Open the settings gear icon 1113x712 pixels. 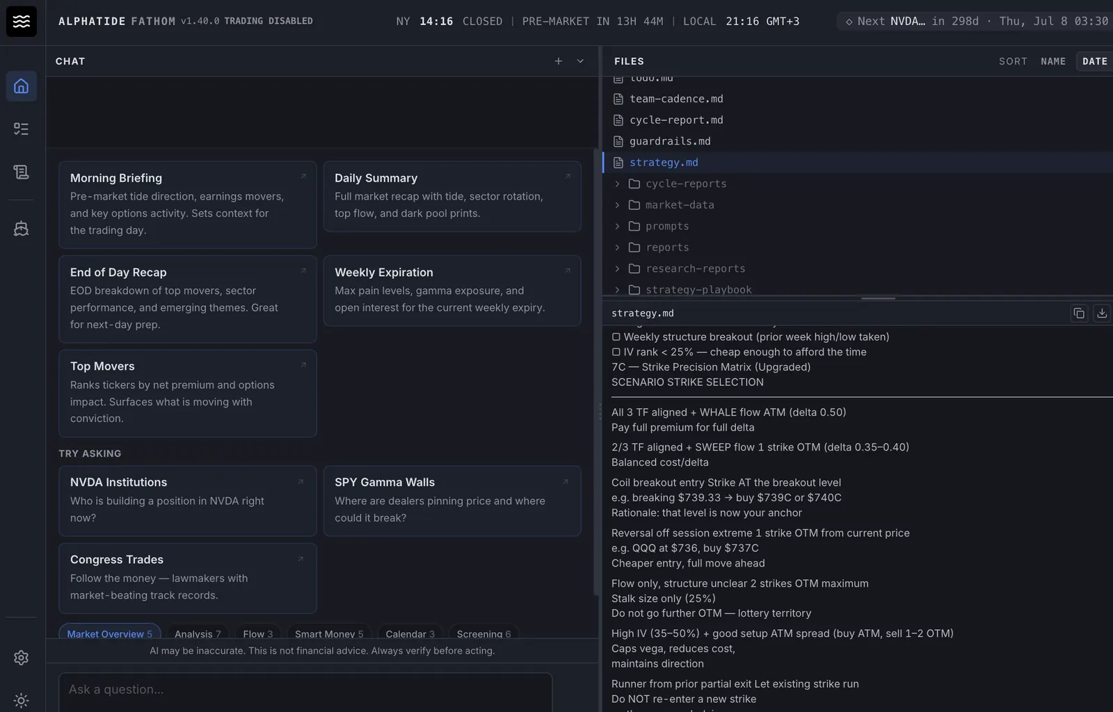(x=22, y=658)
